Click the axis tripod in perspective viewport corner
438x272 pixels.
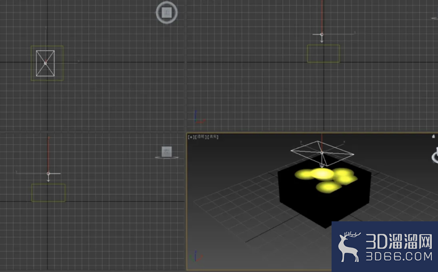coord(196,256)
